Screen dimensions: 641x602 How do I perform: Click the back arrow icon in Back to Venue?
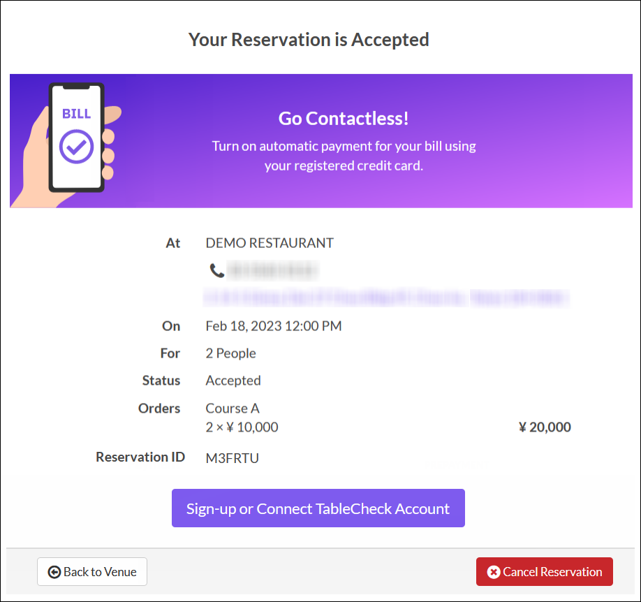(x=54, y=572)
